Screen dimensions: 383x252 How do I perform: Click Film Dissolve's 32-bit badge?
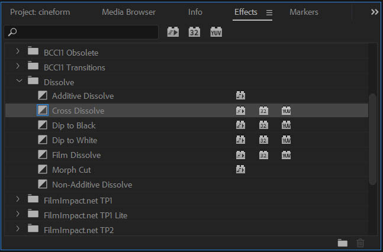pyautogui.click(x=263, y=155)
